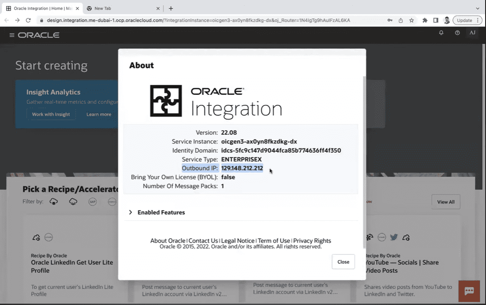
Task: Click the Insight Analytics card heading
Action: (x=53, y=92)
